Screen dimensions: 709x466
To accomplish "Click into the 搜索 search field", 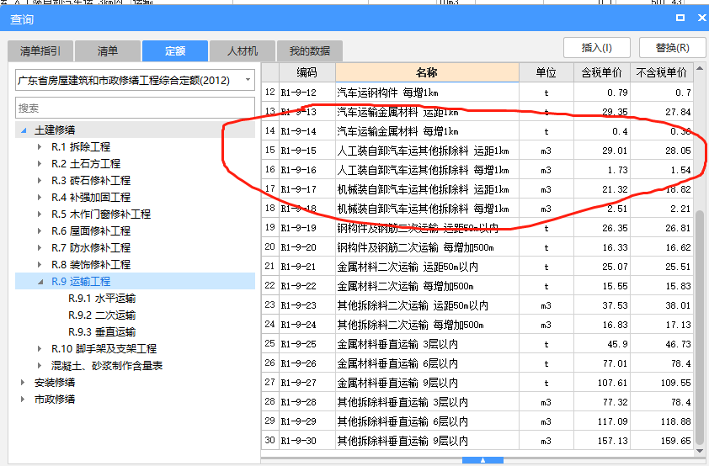I will 135,109.
